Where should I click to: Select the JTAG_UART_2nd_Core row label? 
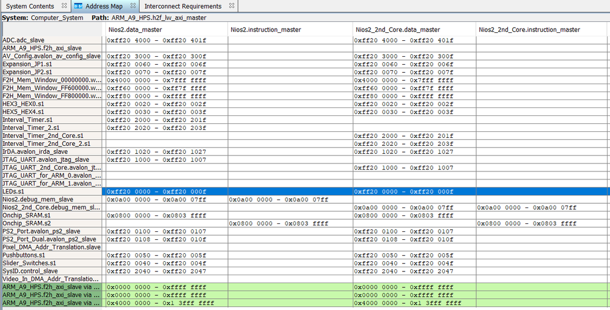pyautogui.click(x=52, y=167)
